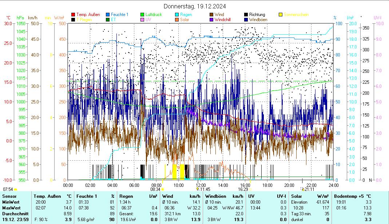Click the Durchschnitt row label
The image size is (389, 224).
(13, 213)
